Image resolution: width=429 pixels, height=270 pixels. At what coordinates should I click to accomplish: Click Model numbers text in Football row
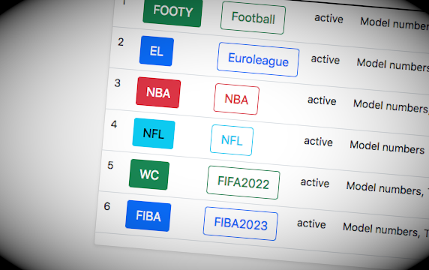[x=394, y=23]
